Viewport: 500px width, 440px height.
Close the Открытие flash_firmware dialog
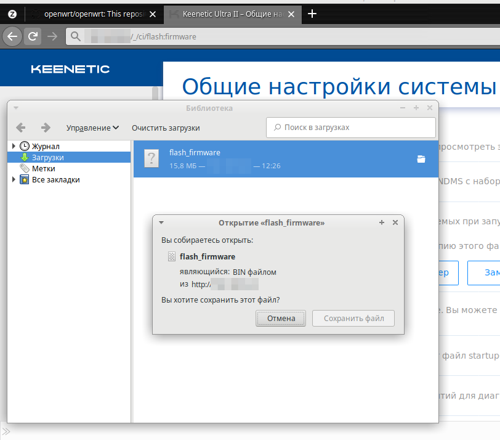coord(395,222)
